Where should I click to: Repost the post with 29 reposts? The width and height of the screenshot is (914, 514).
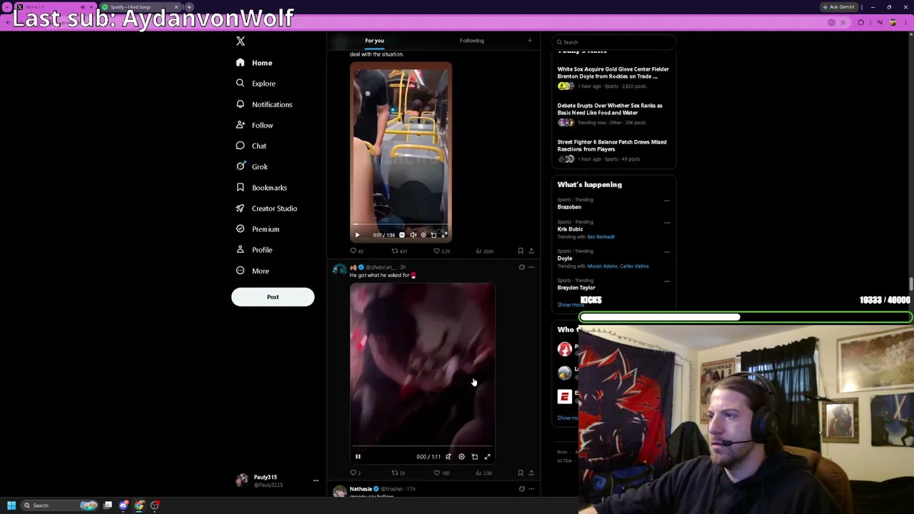click(398, 473)
